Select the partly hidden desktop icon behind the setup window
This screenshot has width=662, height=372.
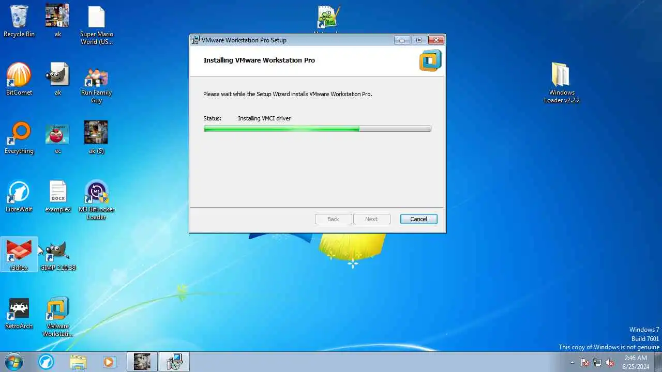(x=328, y=19)
